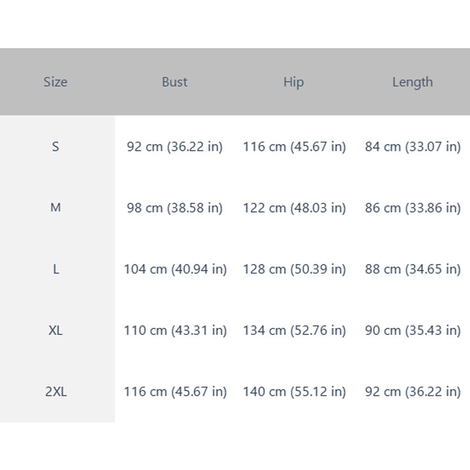Select the XL size row label
The image size is (470, 470).
(x=55, y=330)
